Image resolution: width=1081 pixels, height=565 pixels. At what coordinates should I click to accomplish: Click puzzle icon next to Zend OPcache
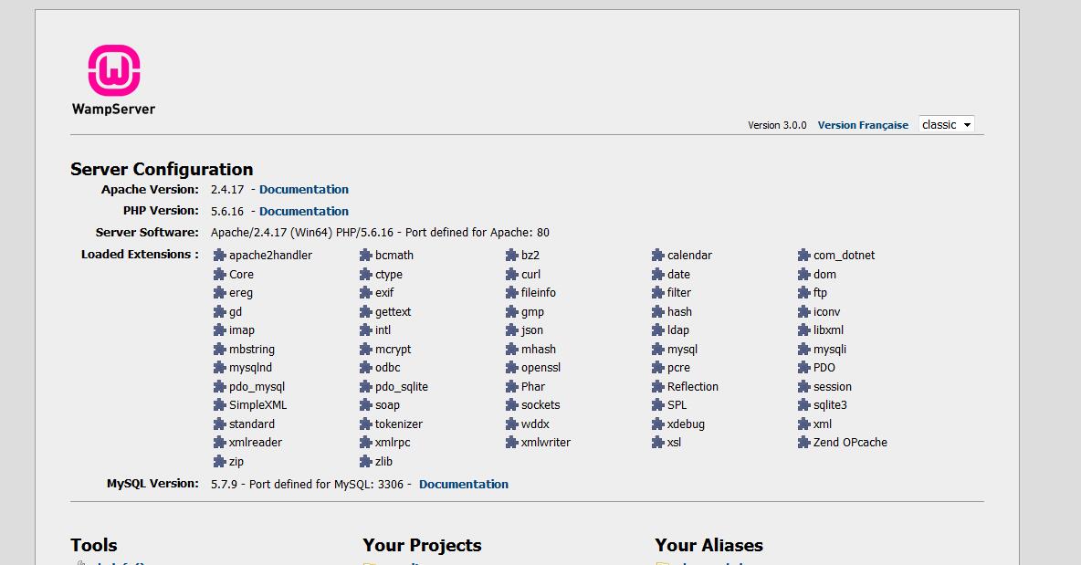pyautogui.click(x=804, y=443)
